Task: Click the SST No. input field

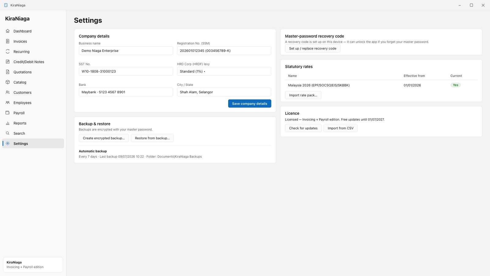Action: [x=126, y=71]
